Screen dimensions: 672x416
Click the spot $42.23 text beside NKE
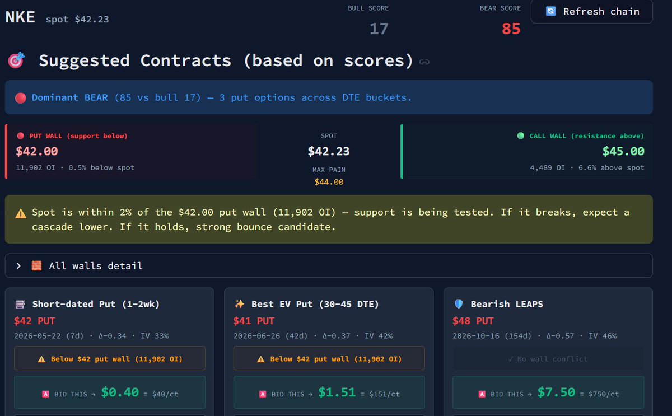(x=77, y=19)
